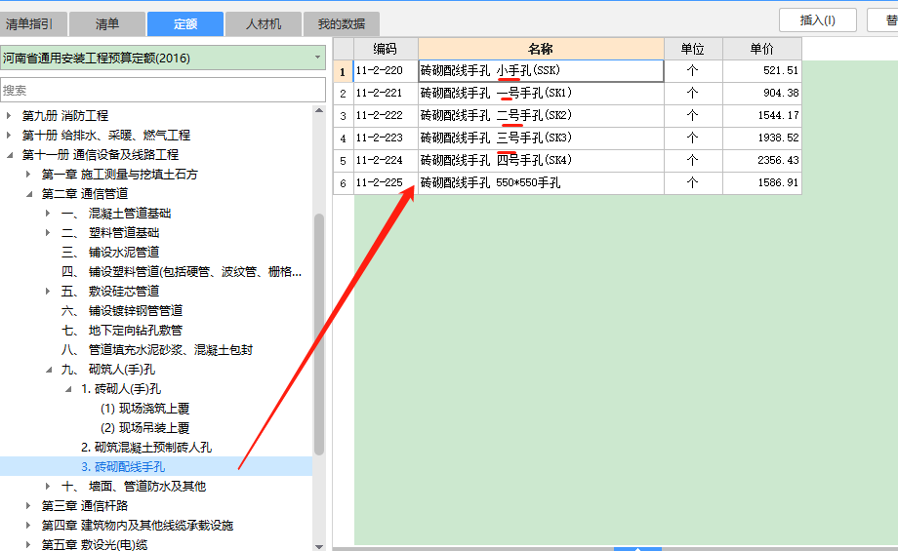This screenshot has width=898, height=551.
Task: Click the 单价 column header
Action: pyautogui.click(x=761, y=49)
